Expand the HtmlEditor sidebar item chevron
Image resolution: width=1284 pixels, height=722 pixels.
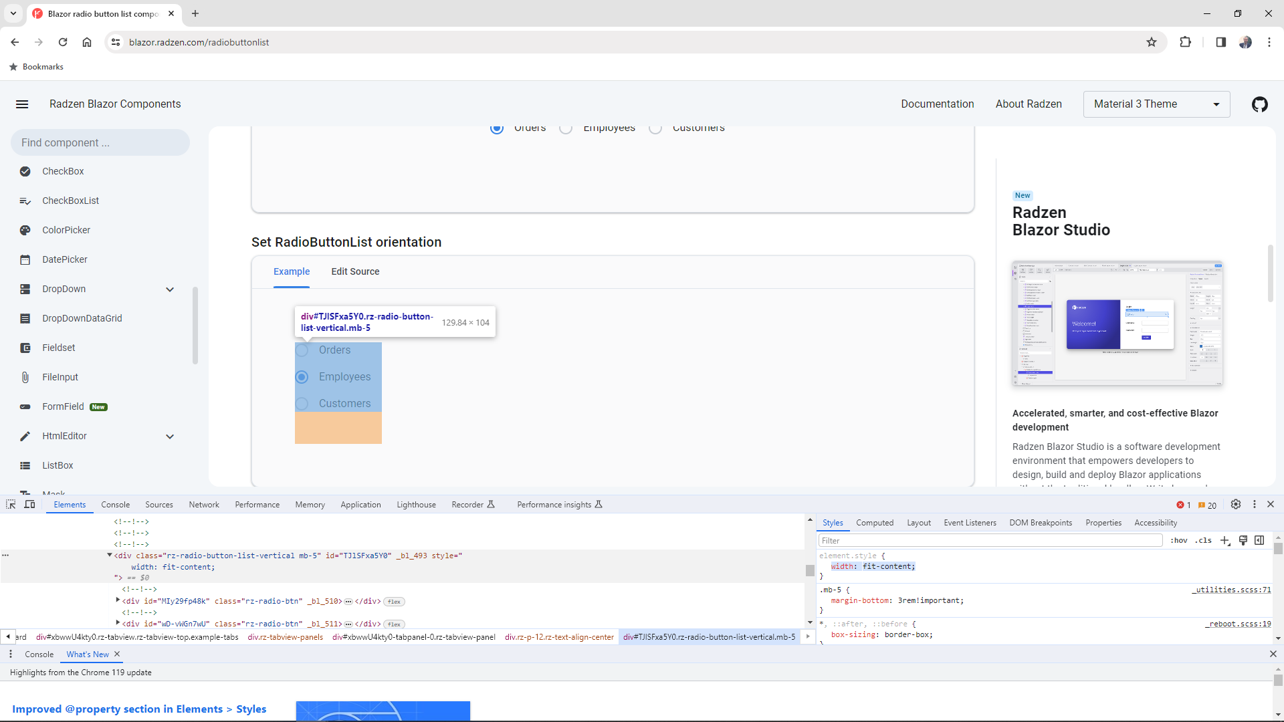pos(170,437)
